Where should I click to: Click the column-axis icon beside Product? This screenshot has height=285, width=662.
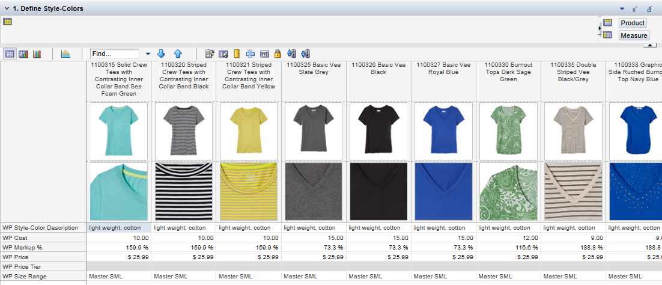coord(607,23)
